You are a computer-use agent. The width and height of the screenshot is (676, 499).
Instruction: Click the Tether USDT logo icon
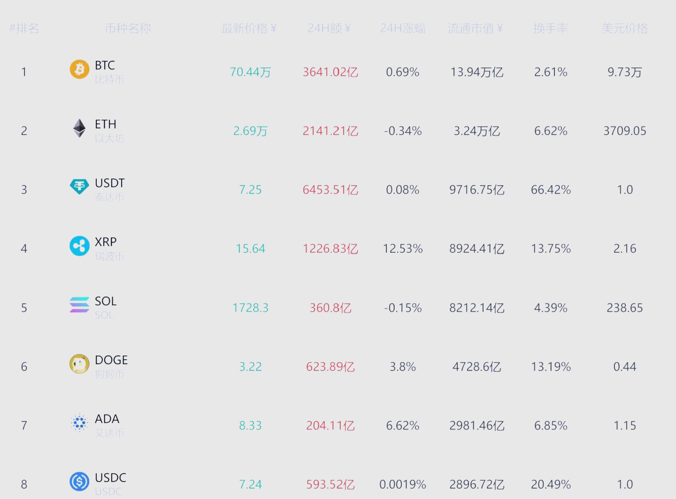[x=79, y=187]
